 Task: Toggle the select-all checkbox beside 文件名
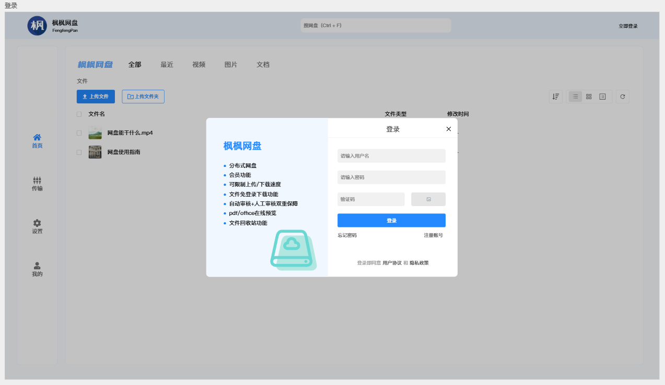[79, 114]
